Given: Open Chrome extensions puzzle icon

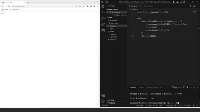Looking at the screenshot, I should click(x=87, y=6).
